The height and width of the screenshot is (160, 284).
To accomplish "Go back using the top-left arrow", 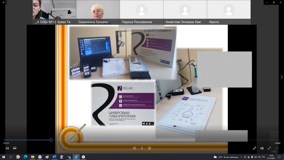I will (3, 2).
